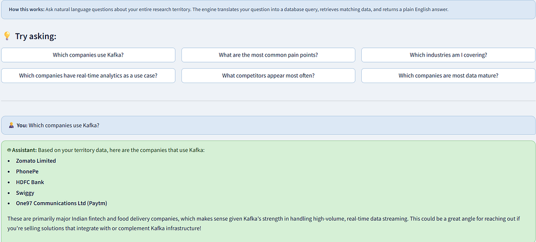Click the closing paragraph about Indian fintech companies

pos(264,223)
